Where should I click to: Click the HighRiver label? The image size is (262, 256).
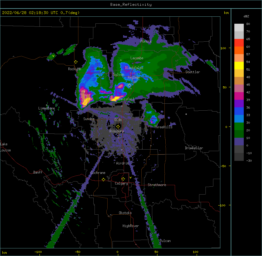click(x=131, y=226)
